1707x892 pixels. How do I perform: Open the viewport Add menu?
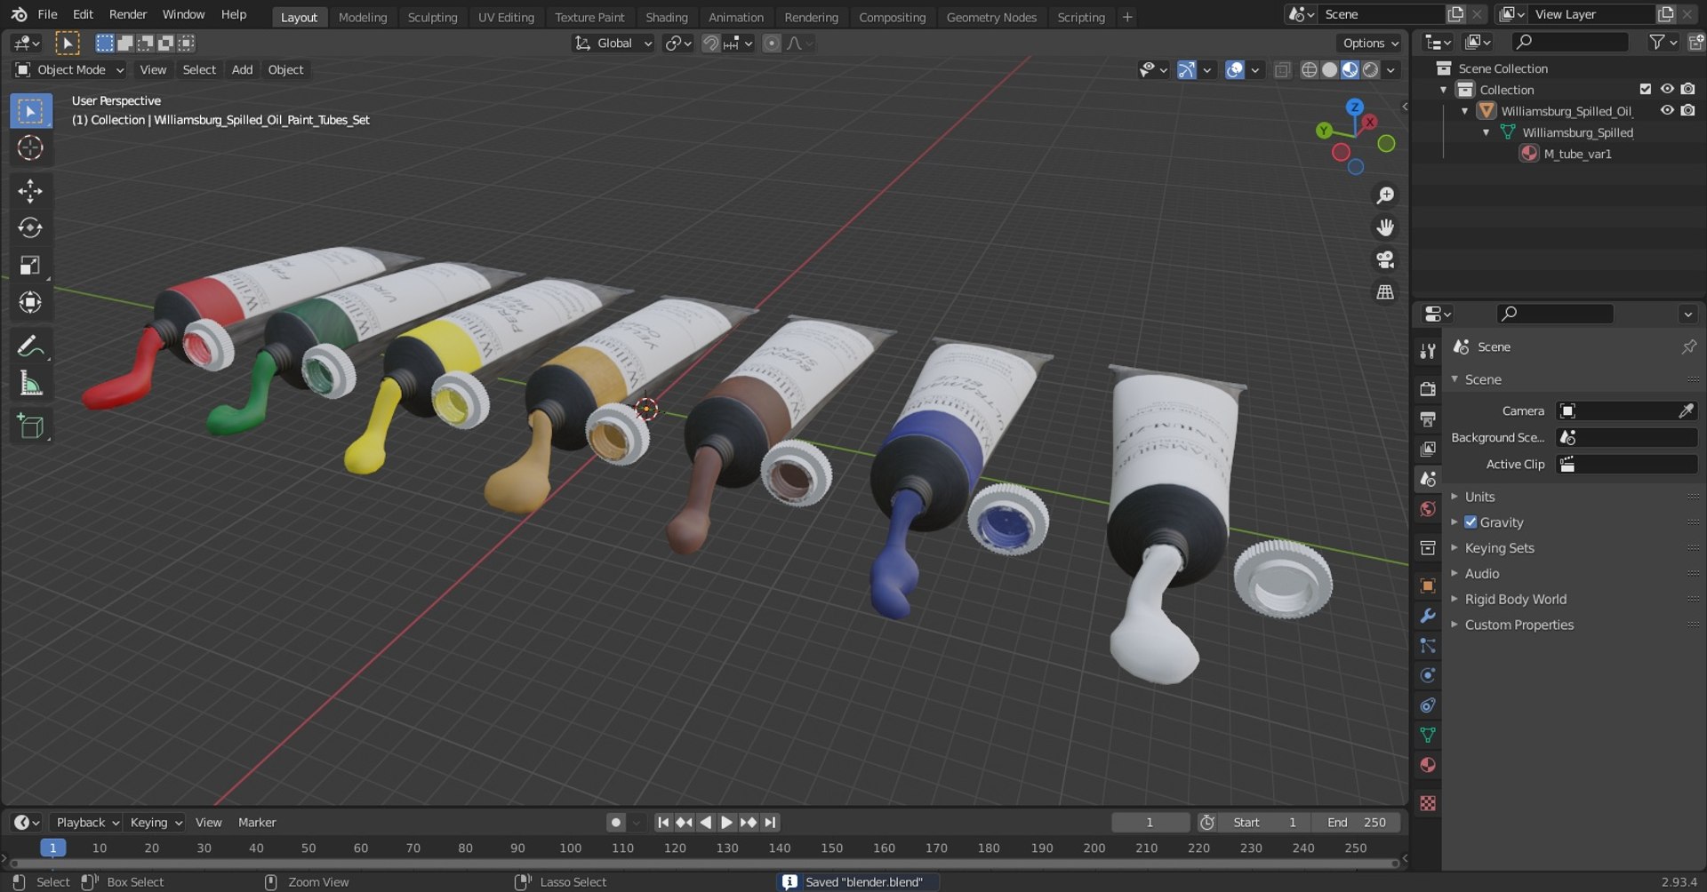242,69
